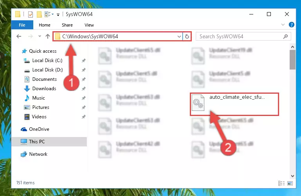Viewport: 301px width, 196px height.
Task: Click the auto_climate_elec_sfu file gear icon
Action: (x=198, y=103)
